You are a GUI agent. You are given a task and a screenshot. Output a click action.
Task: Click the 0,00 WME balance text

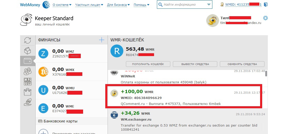pos(63,106)
